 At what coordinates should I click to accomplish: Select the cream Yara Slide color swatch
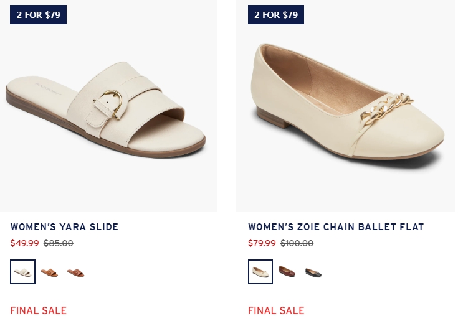point(23,272)
